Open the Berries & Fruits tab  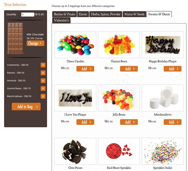[64, 14]
